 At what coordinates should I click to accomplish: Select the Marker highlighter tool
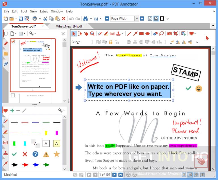pos(106,34)
